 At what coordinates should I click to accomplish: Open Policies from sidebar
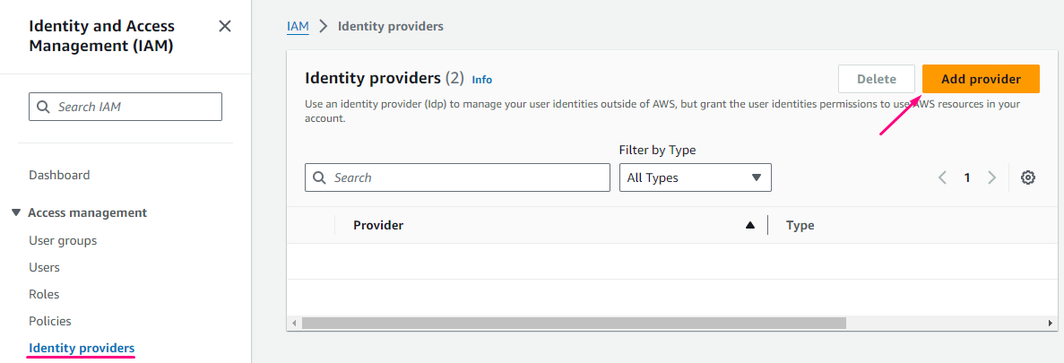tap(50, 321)
